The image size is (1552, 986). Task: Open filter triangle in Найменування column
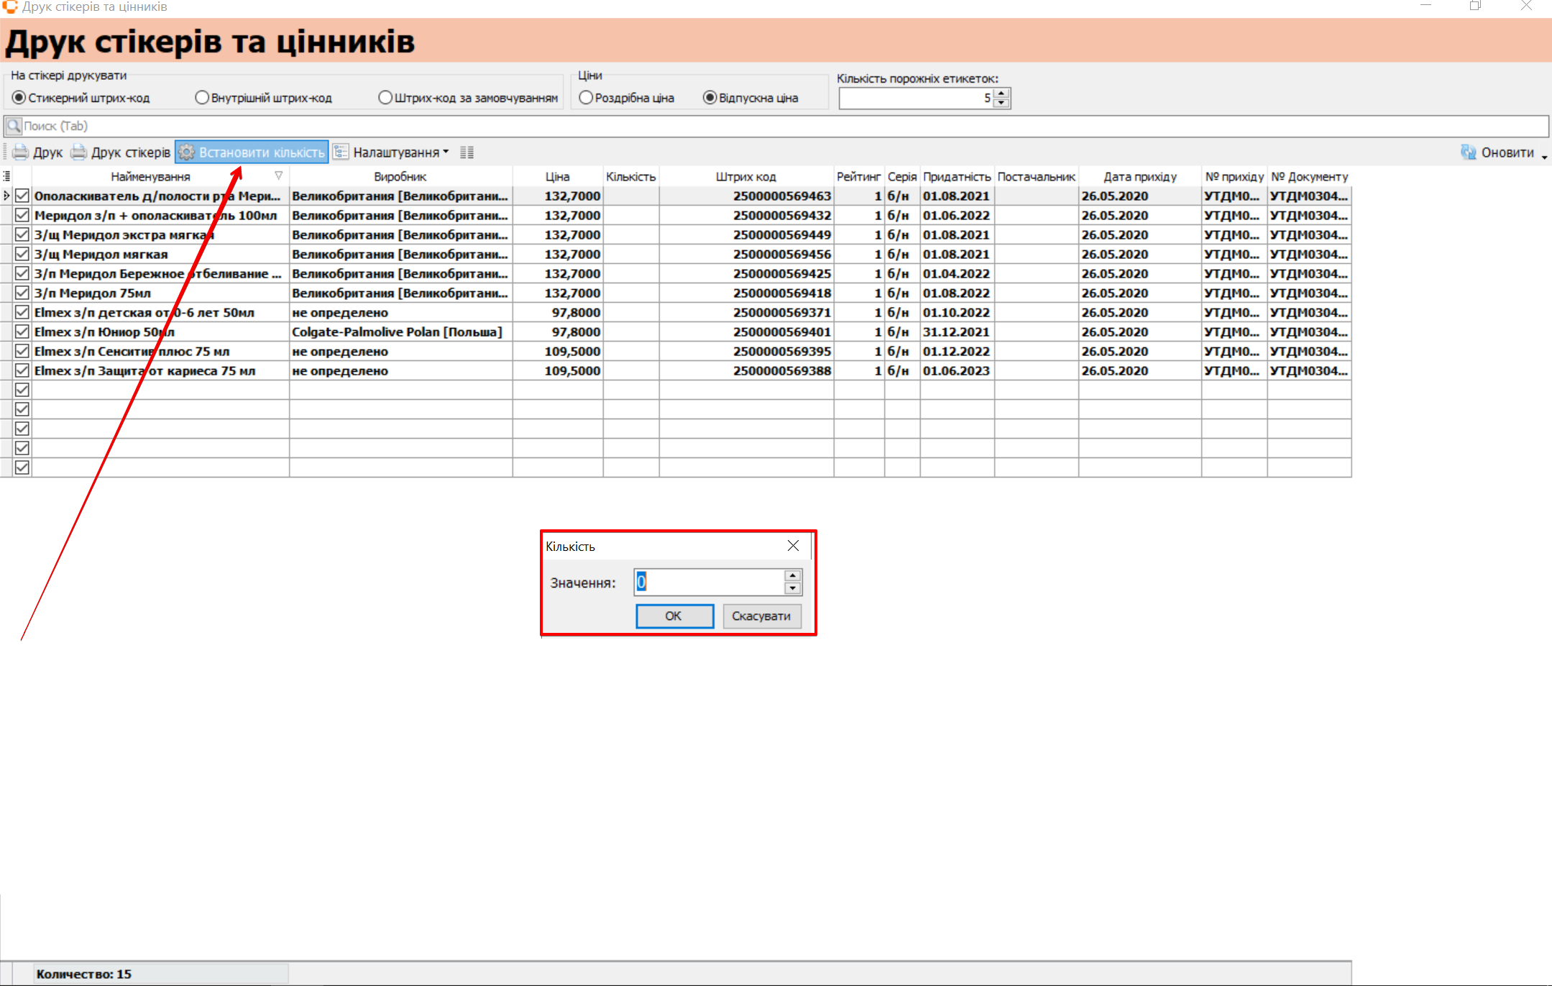[x=279, y=176]
